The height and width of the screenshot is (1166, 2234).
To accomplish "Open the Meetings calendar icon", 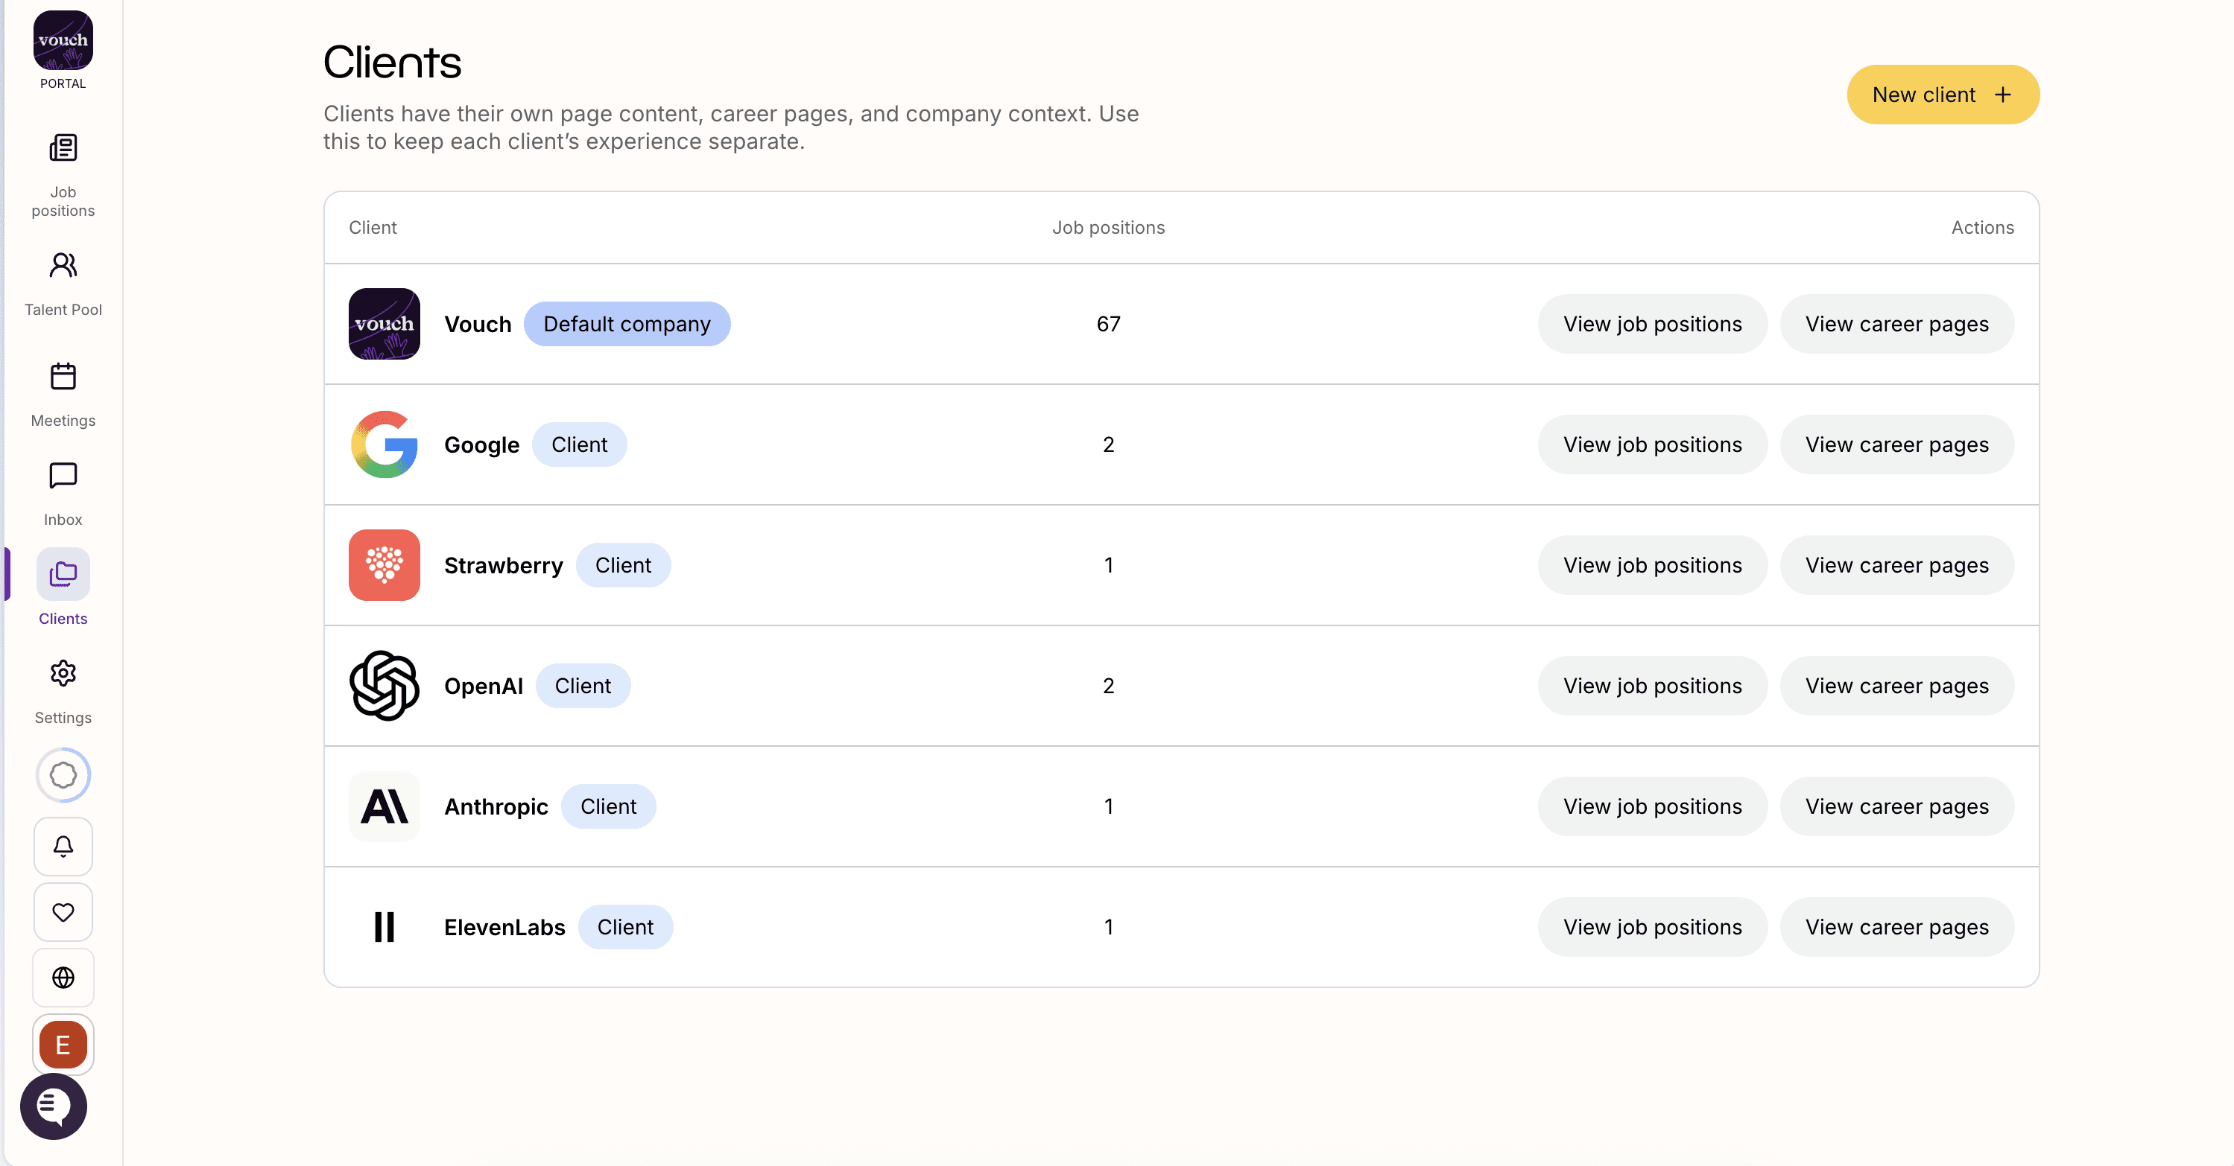I will (x=63, y=393).
